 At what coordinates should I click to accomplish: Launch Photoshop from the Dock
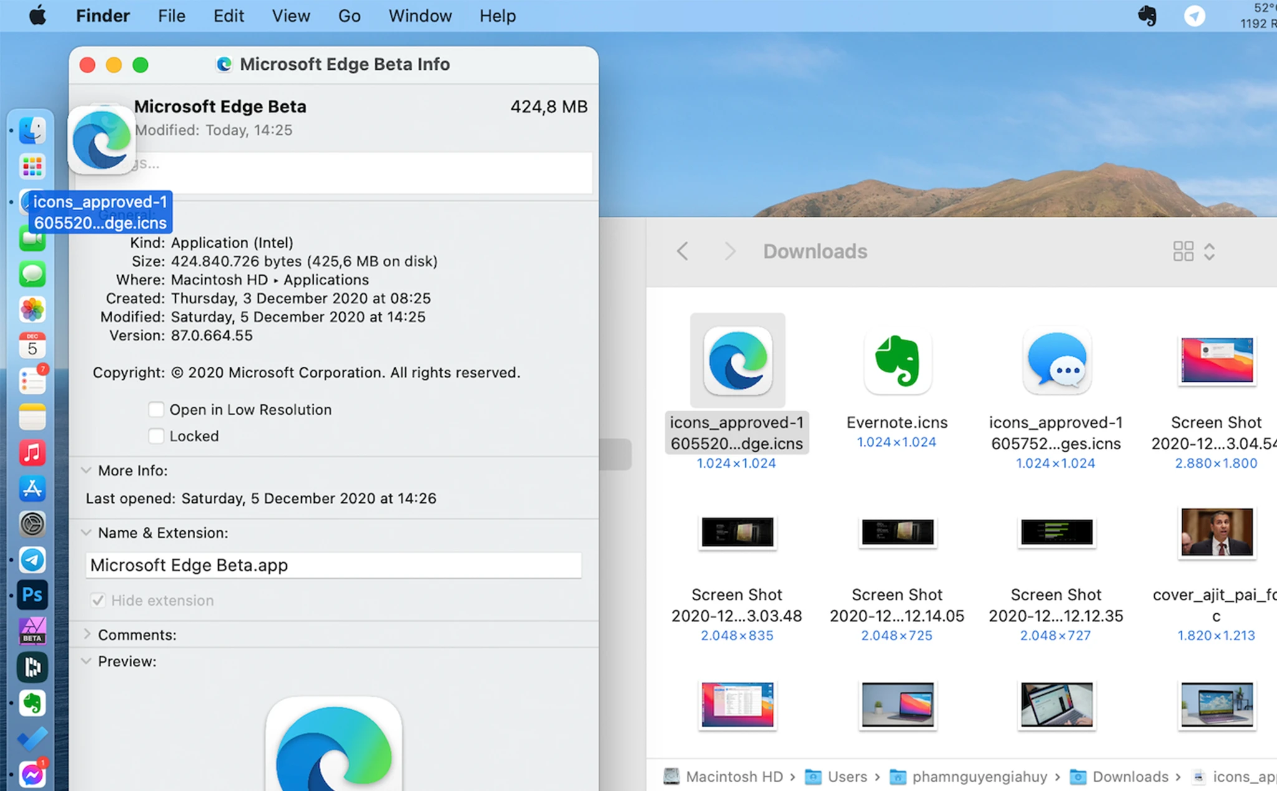coord(32,595)
